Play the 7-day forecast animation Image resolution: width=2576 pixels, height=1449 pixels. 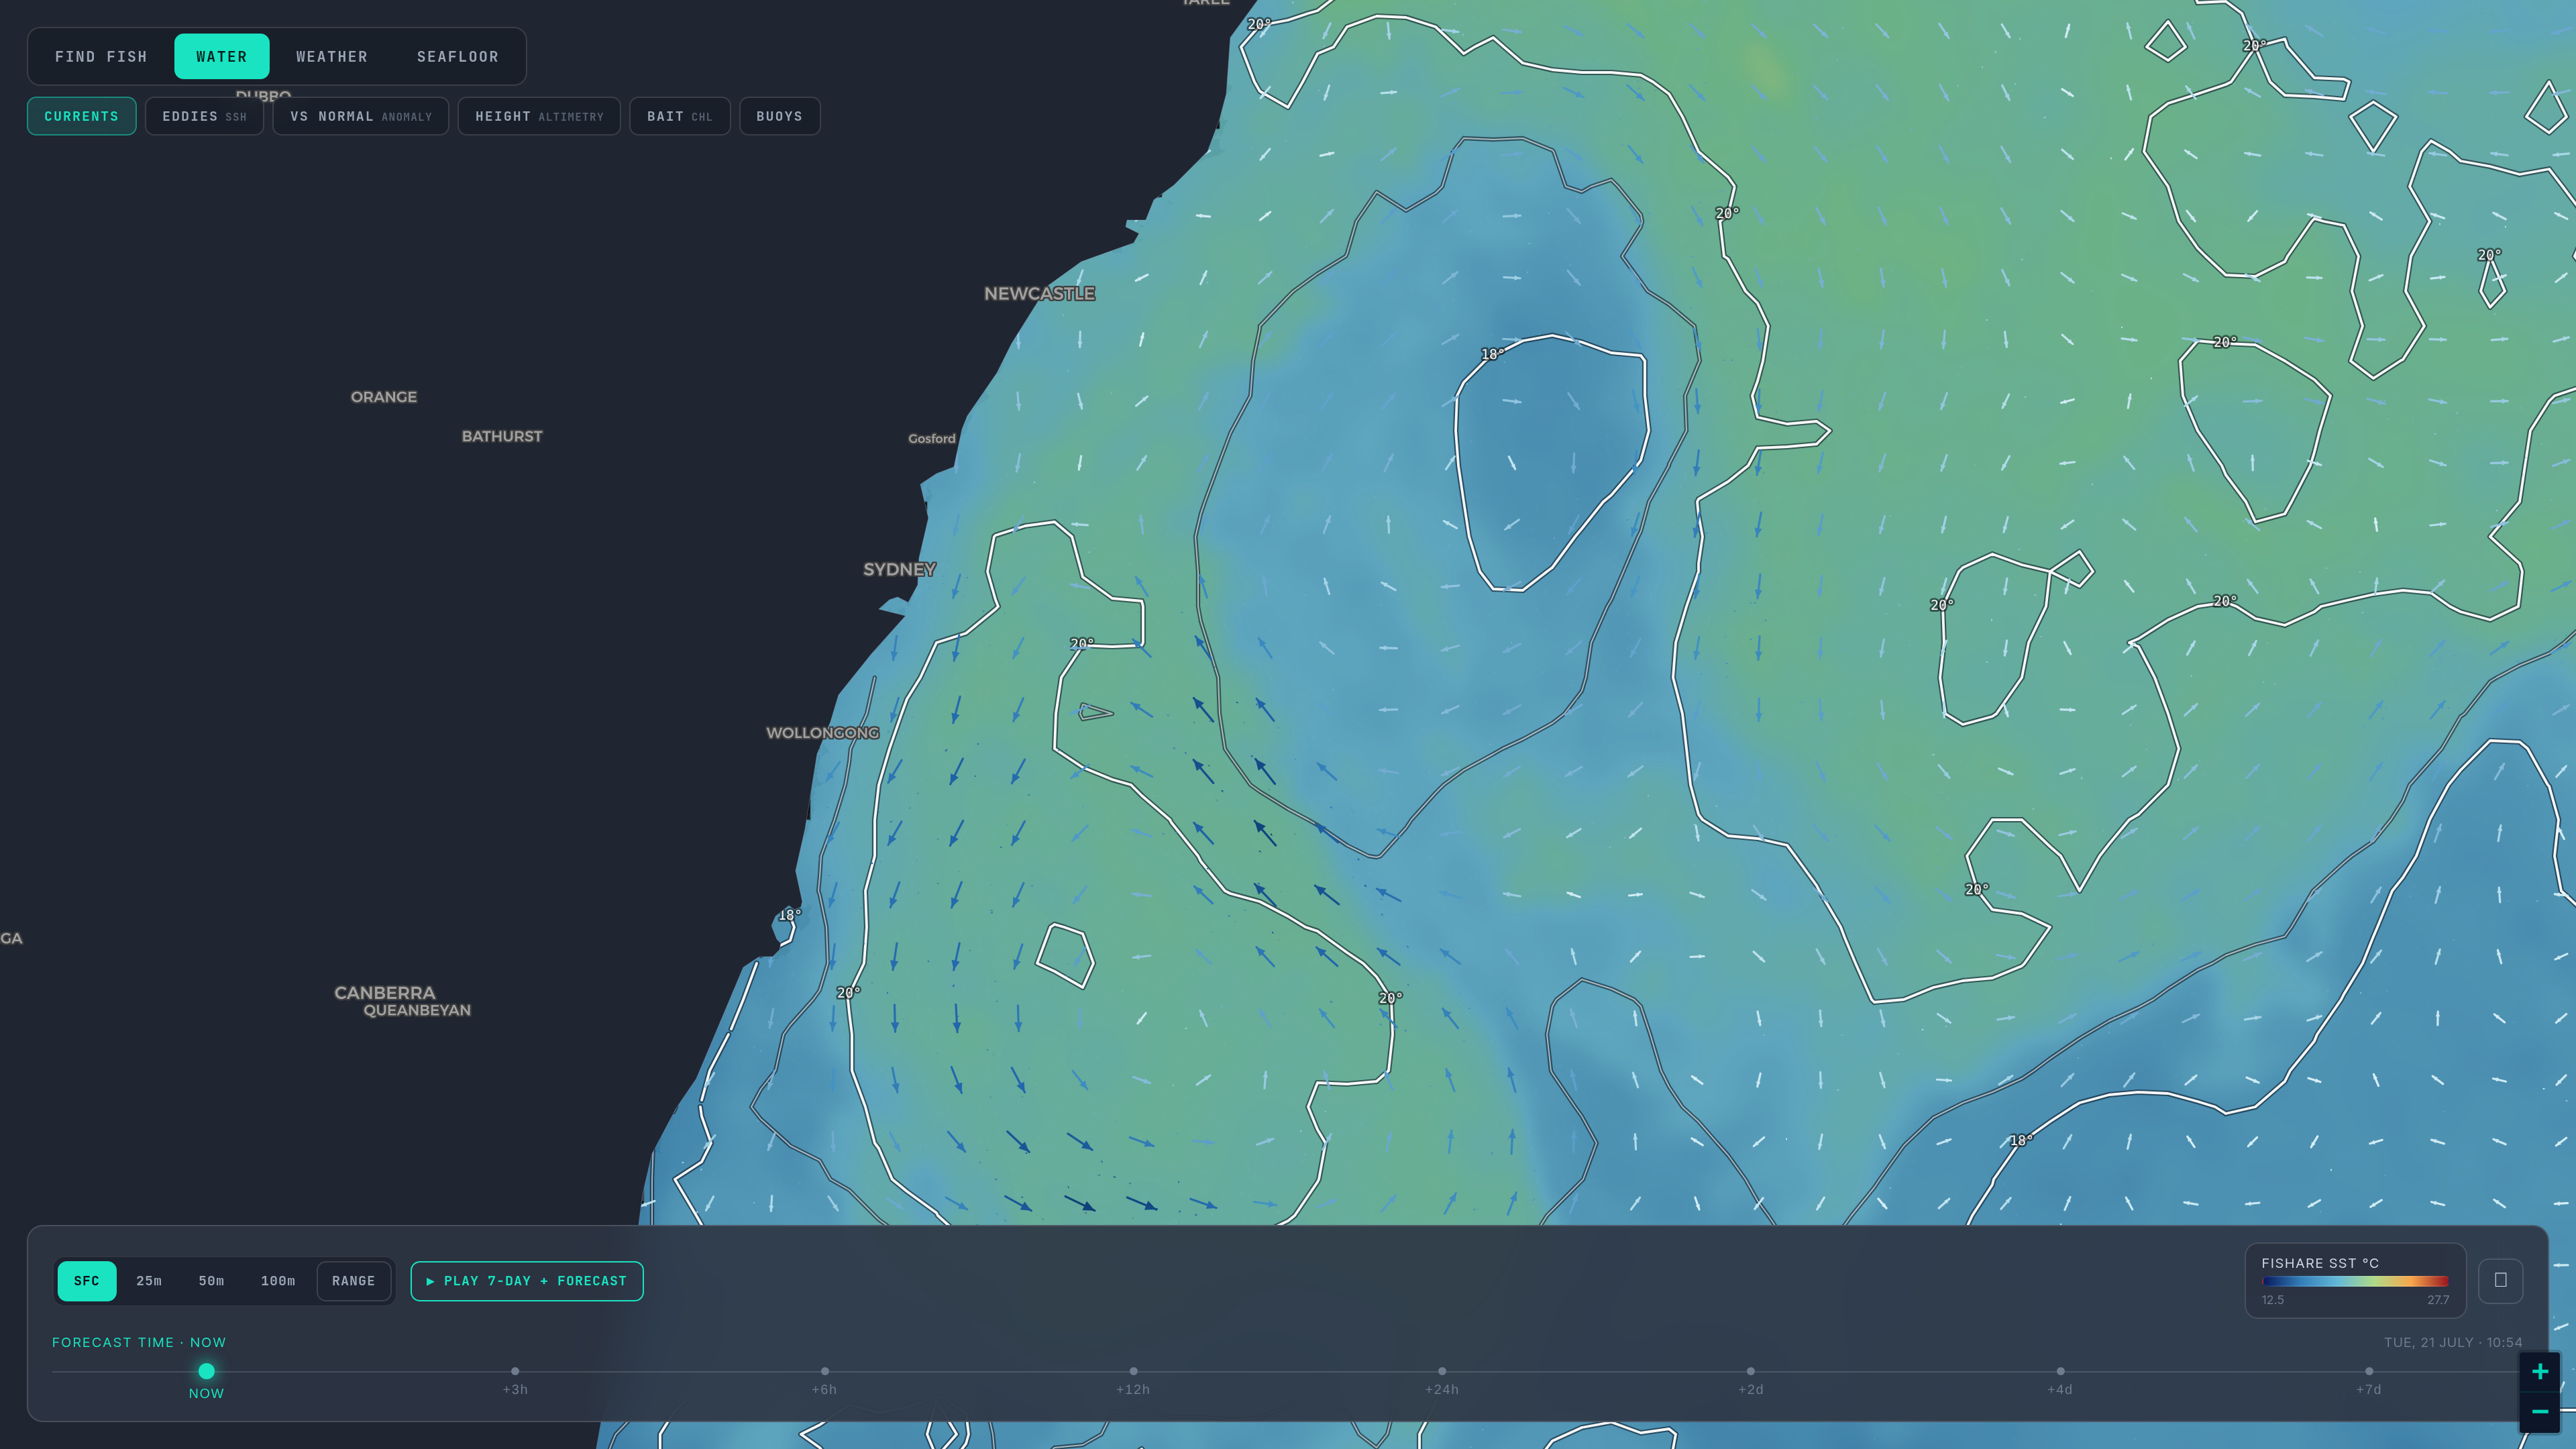pyautogui.click(x=527, y=1281)
